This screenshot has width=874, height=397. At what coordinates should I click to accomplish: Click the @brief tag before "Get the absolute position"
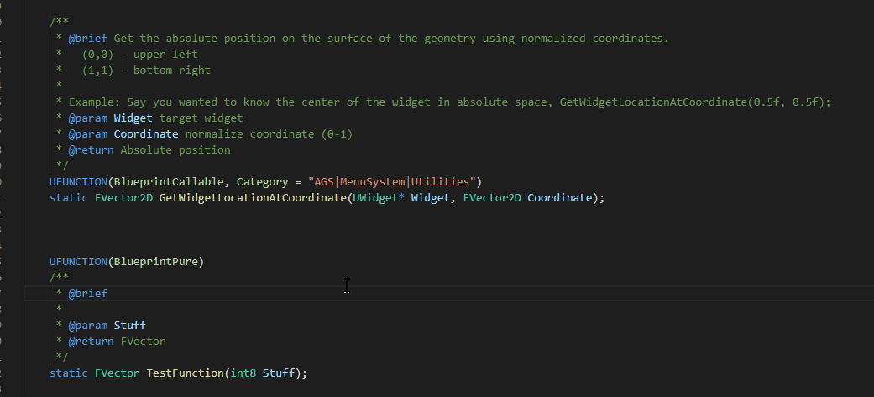click(88, 39)
